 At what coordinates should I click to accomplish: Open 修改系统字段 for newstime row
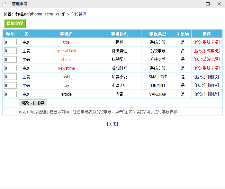(x=207, y=68)
